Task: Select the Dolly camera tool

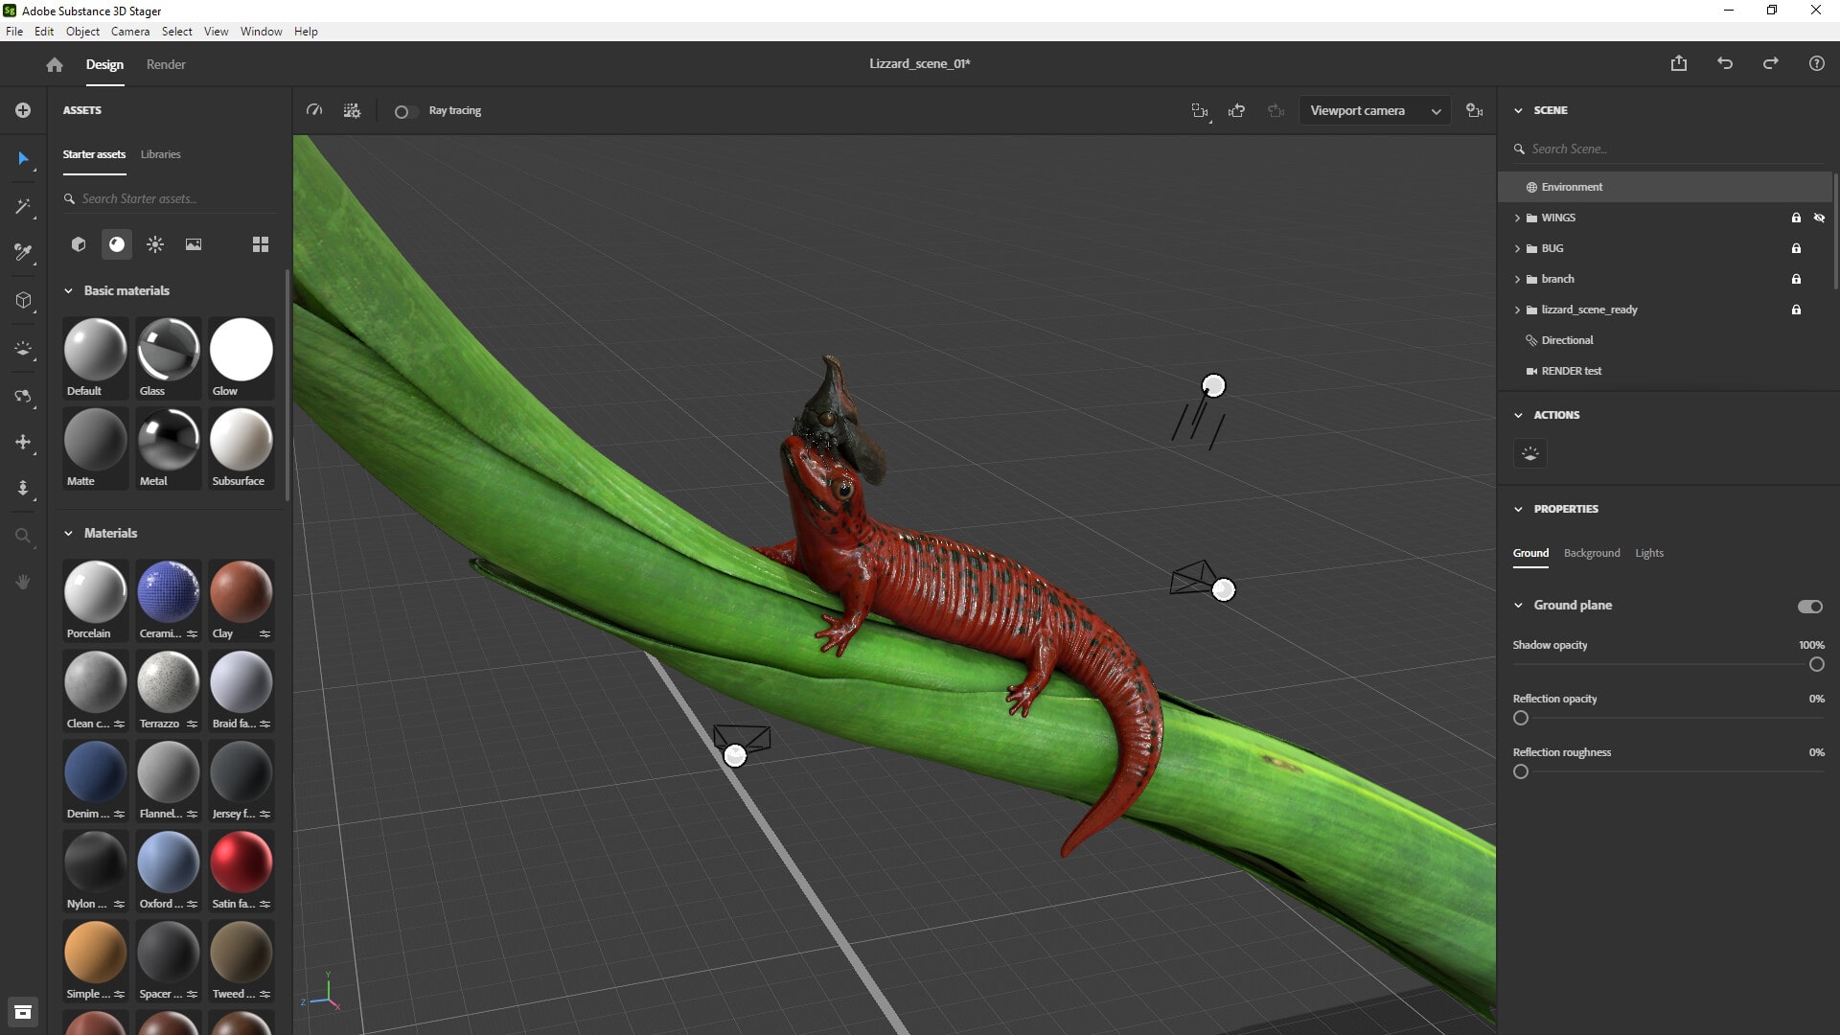Action: tap(23, 489)
